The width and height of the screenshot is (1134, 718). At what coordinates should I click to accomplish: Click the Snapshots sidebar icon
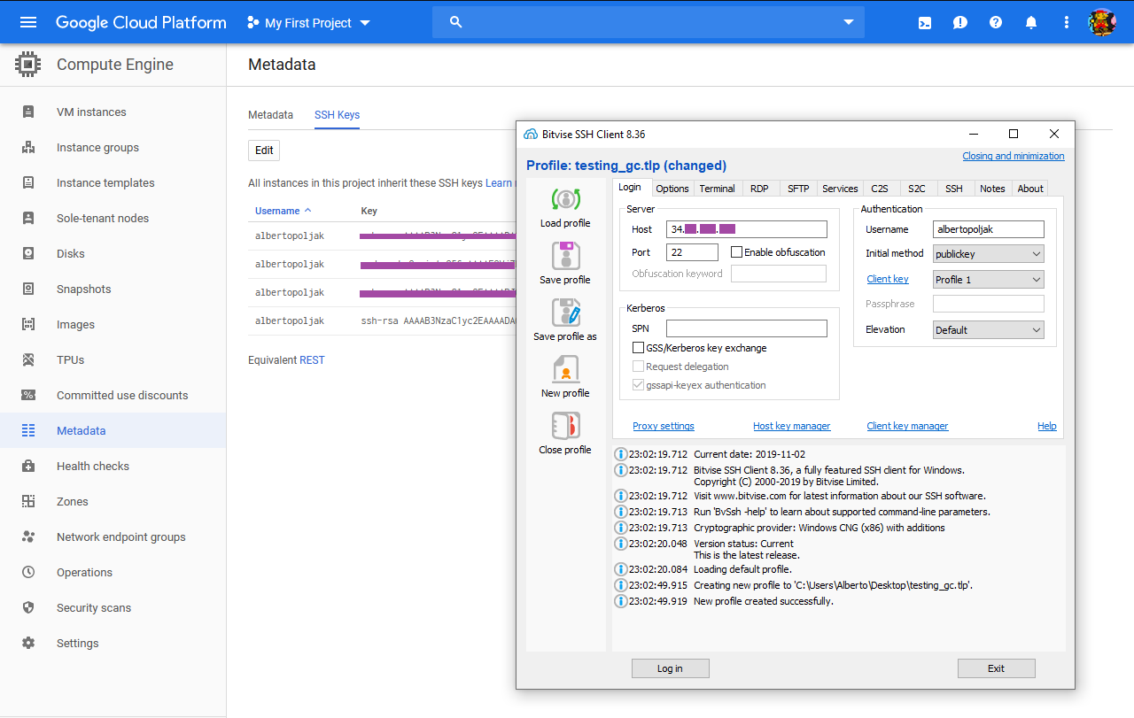tap(28, 290)
